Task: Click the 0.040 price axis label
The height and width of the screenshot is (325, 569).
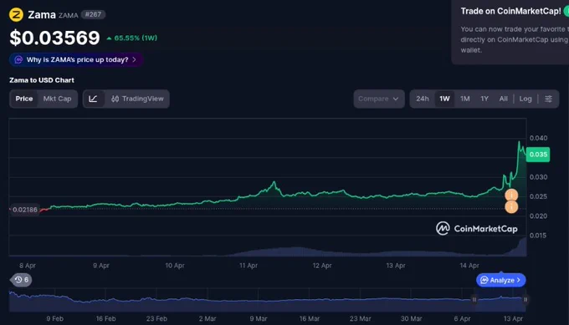Action: 538,138
